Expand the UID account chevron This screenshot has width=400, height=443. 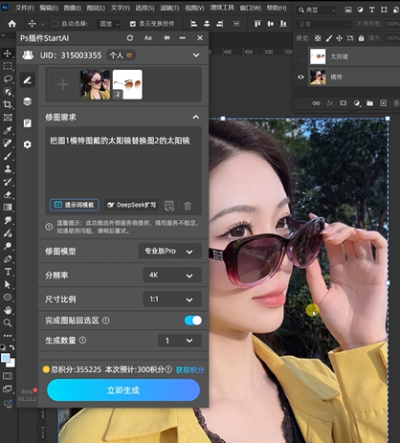196,55
